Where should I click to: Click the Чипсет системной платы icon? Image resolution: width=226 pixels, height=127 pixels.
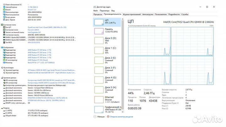(4, 32)
